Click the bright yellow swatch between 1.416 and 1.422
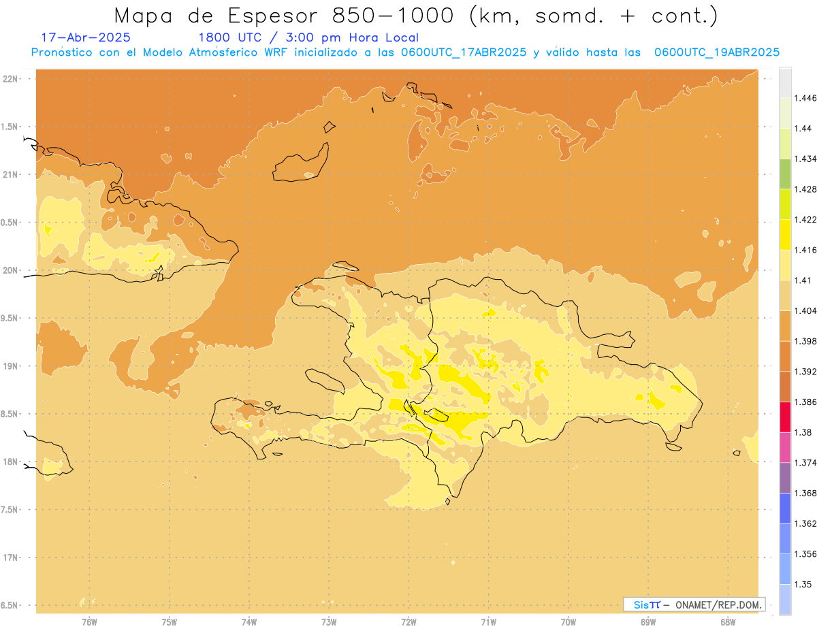Viewport: 817px width, 631px height. click(x=785, y=234)
